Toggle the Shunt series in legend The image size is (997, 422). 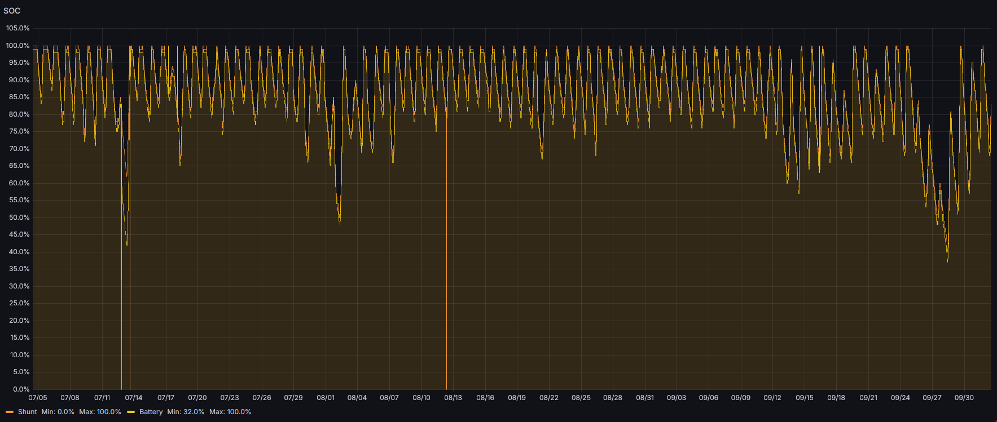point(27,412)
